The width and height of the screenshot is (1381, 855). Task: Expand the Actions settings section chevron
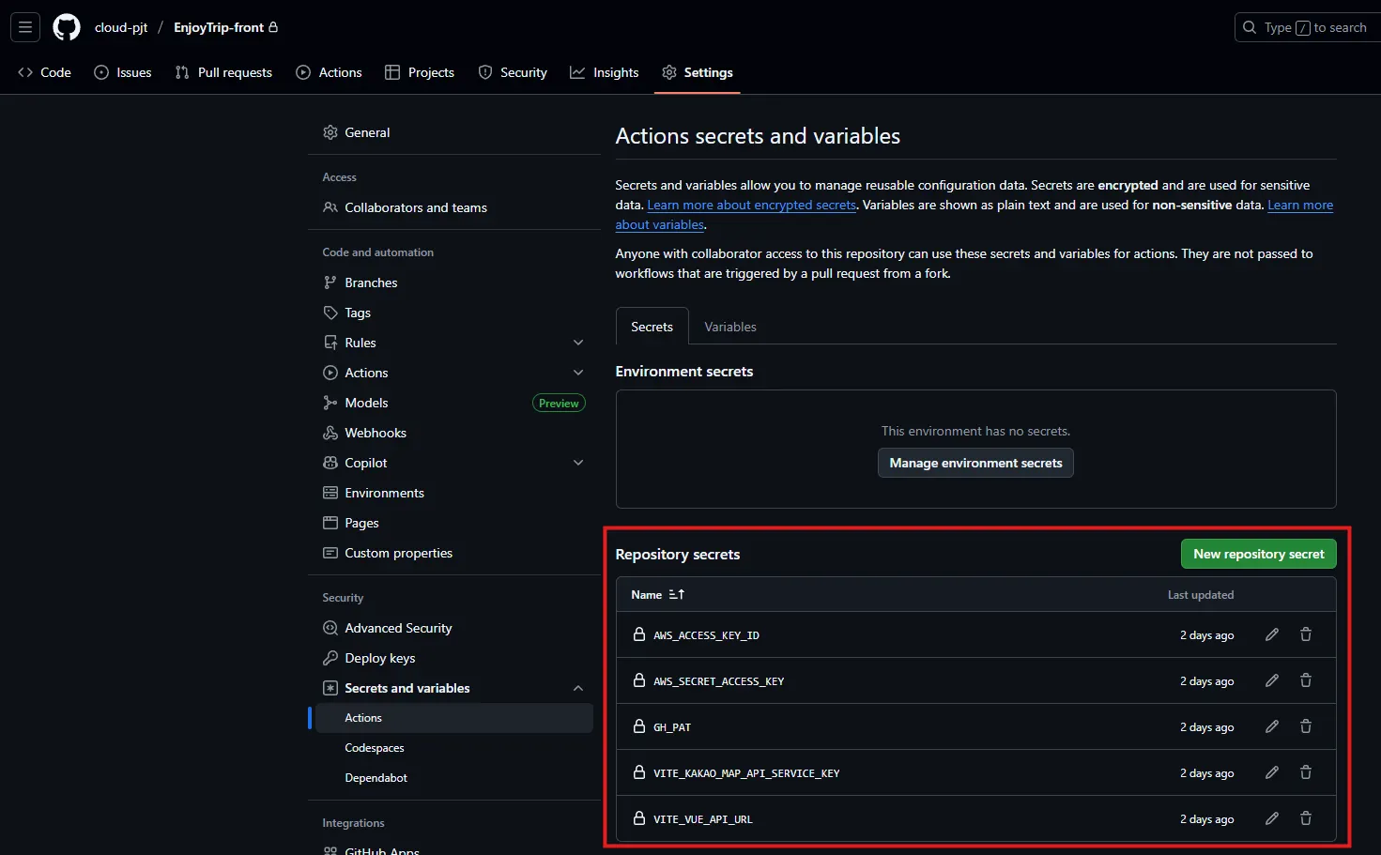pos(578,373)
